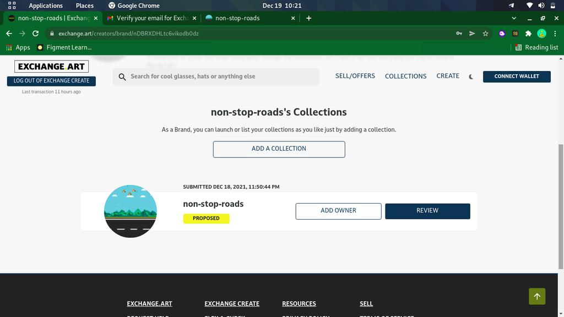Click the browser back arrow

tap(9, 34)
